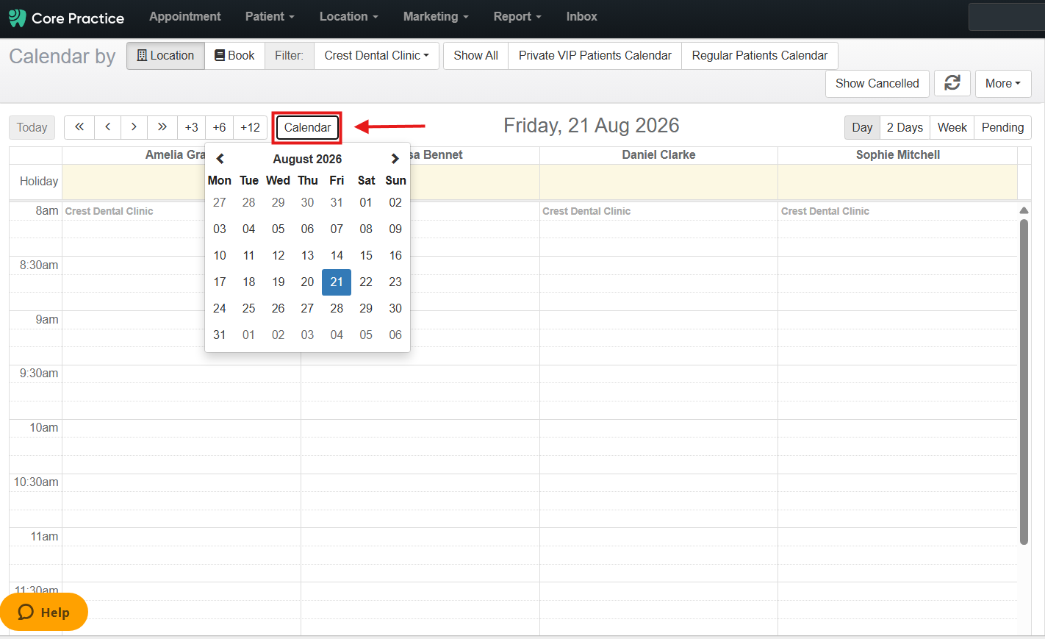Open the Report menu

(x=517, y=16)
